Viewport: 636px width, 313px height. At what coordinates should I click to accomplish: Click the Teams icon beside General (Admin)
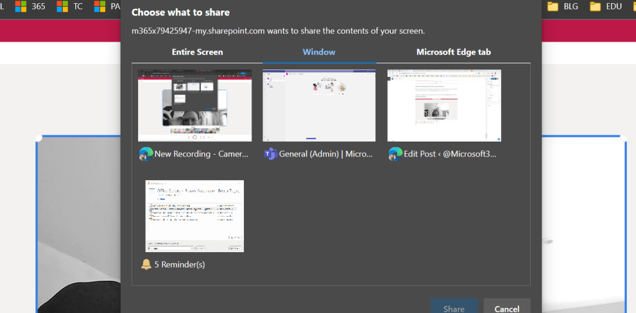point(270,154)
